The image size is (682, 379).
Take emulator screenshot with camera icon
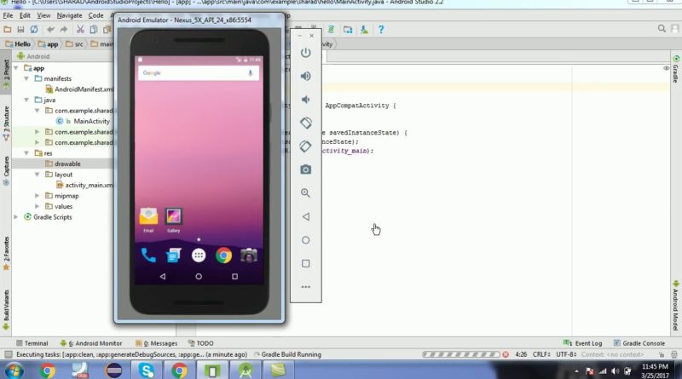pyautogui.click(x=306, y=169)
